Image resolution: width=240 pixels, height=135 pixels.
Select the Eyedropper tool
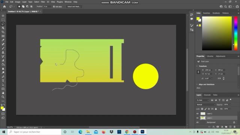pyautogui.click(x=3, y=40)
